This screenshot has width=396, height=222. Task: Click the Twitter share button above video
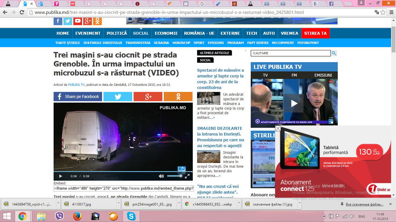[118, 97]
